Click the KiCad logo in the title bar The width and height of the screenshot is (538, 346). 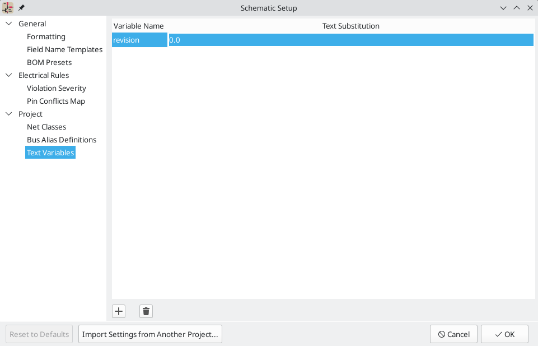7,8
